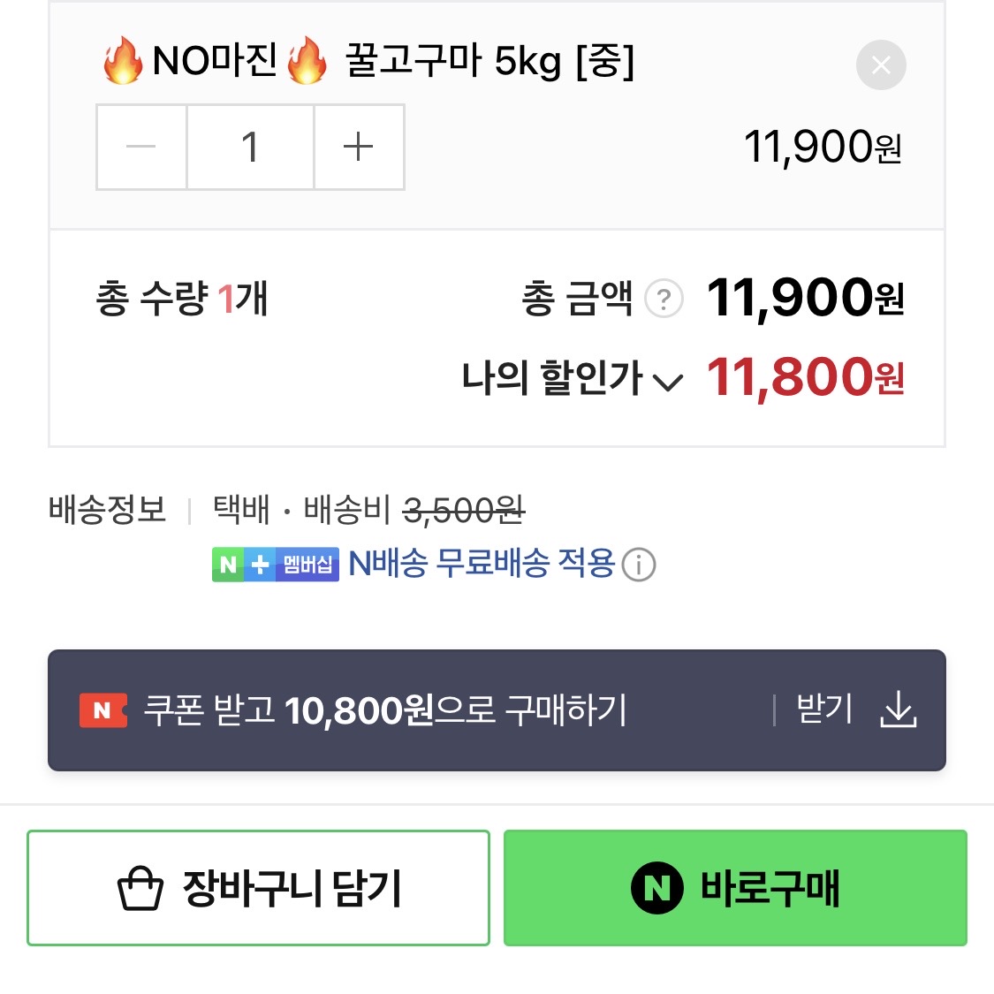This screenshot has height=994, width=994.
Task: Open the 총 금액 question mark help icon
Action: [664, 299]
